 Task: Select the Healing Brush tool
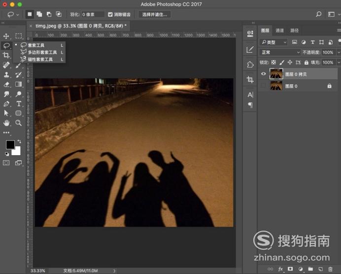pyautogui.click(x=6, y=65)
